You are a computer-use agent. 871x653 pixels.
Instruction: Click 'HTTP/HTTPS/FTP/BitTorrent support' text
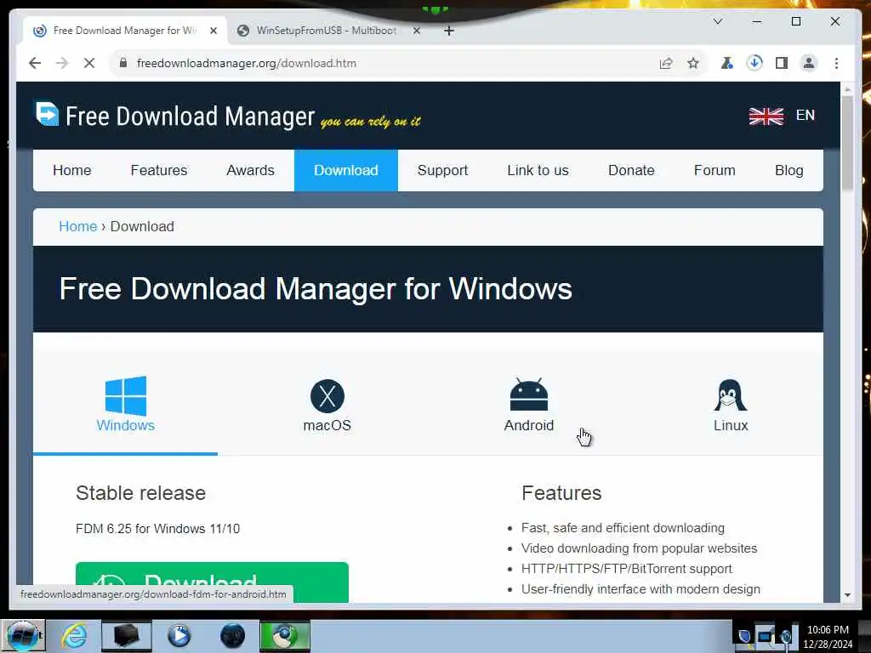[627, 569]
